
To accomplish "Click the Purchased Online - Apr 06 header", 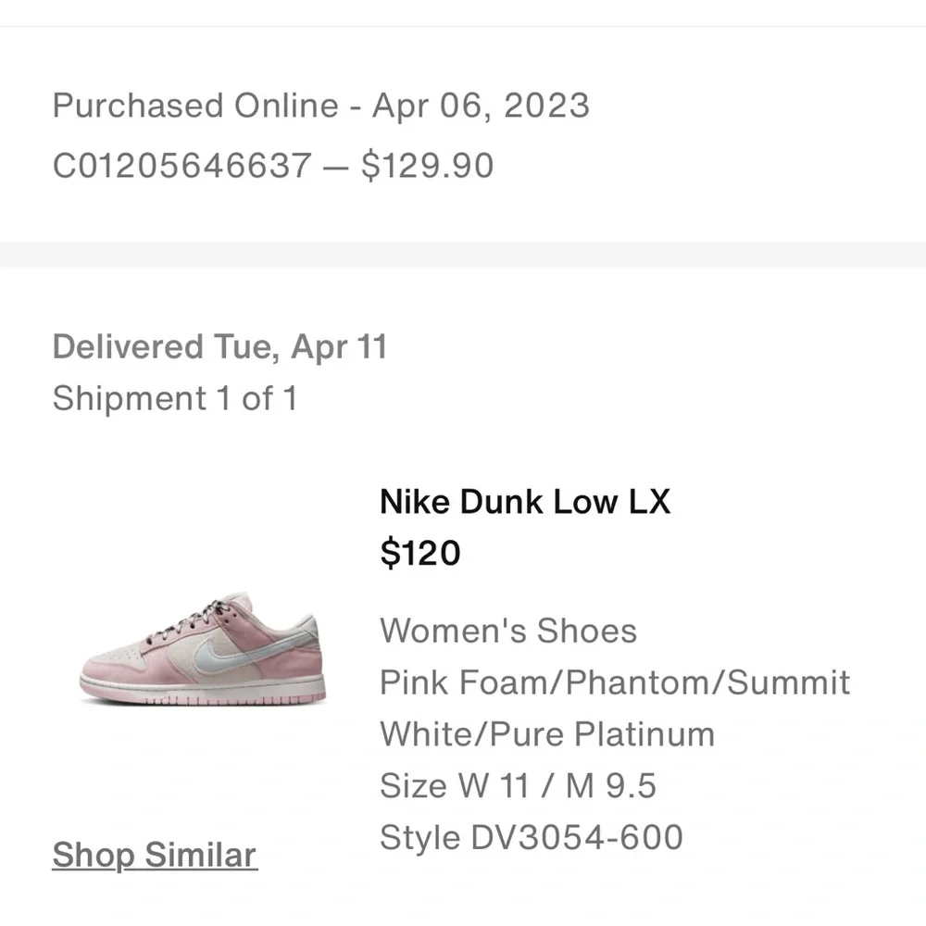I will tap(321, 105).
